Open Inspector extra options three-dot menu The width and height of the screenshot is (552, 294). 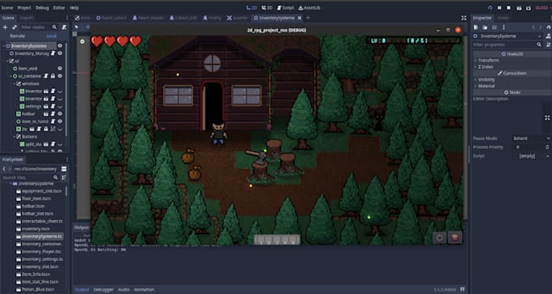click(x=504, y=27)
